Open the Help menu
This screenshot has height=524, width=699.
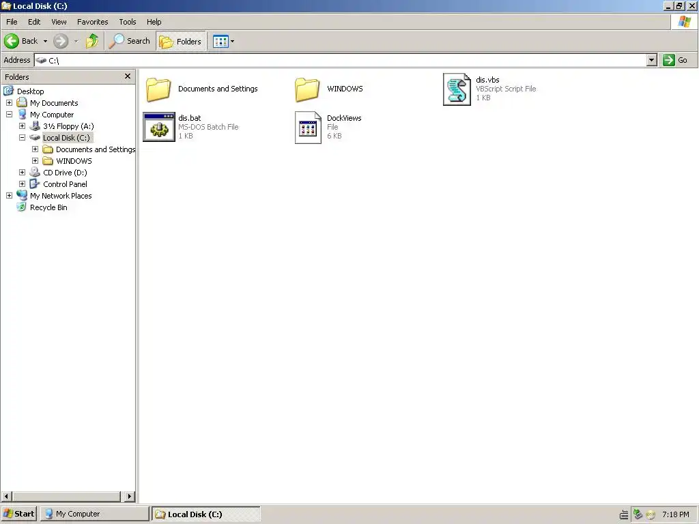pyautogui.click(x=154, y=22)
